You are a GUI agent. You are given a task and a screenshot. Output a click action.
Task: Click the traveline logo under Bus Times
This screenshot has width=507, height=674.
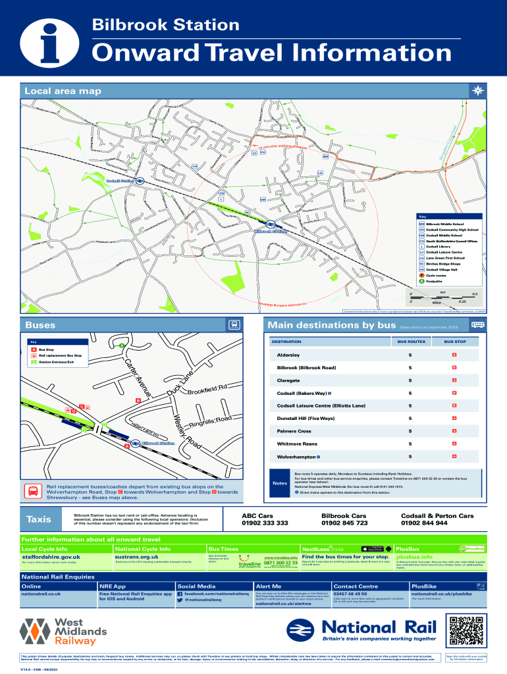tap(250, 562)
